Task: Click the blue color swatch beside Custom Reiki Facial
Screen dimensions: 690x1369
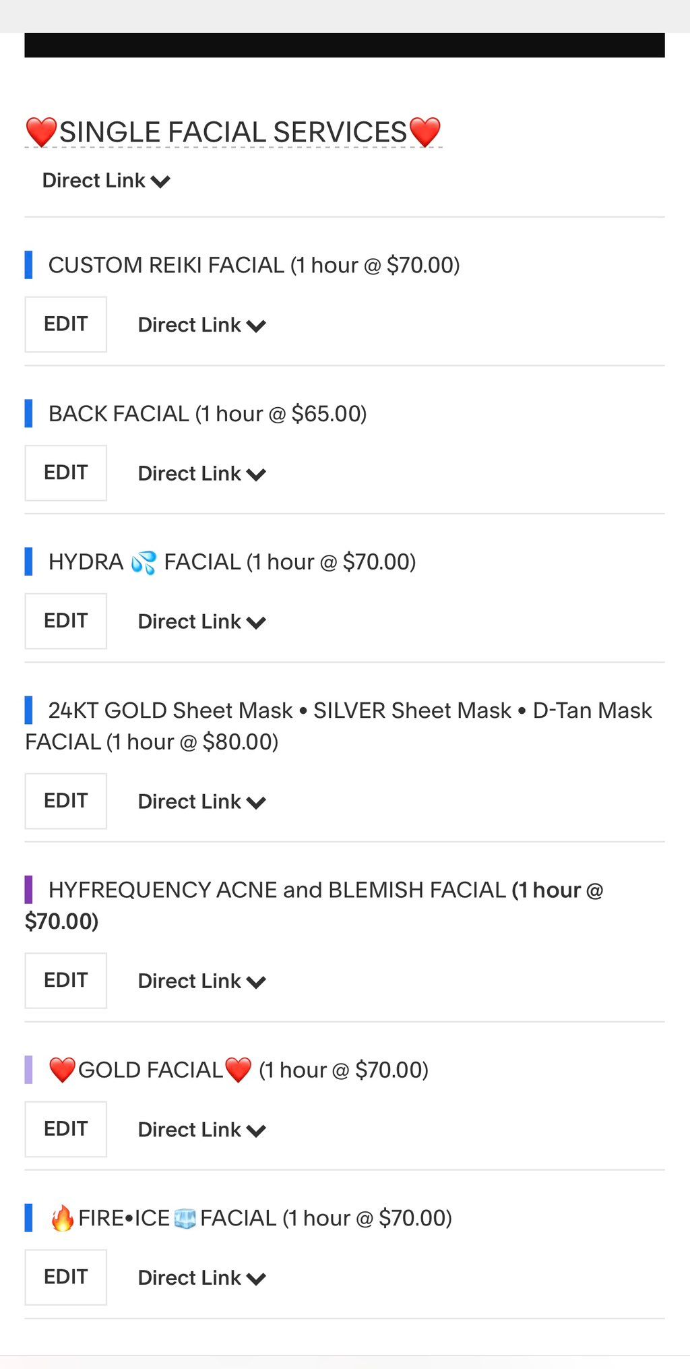Action: [x=28, y=265]
